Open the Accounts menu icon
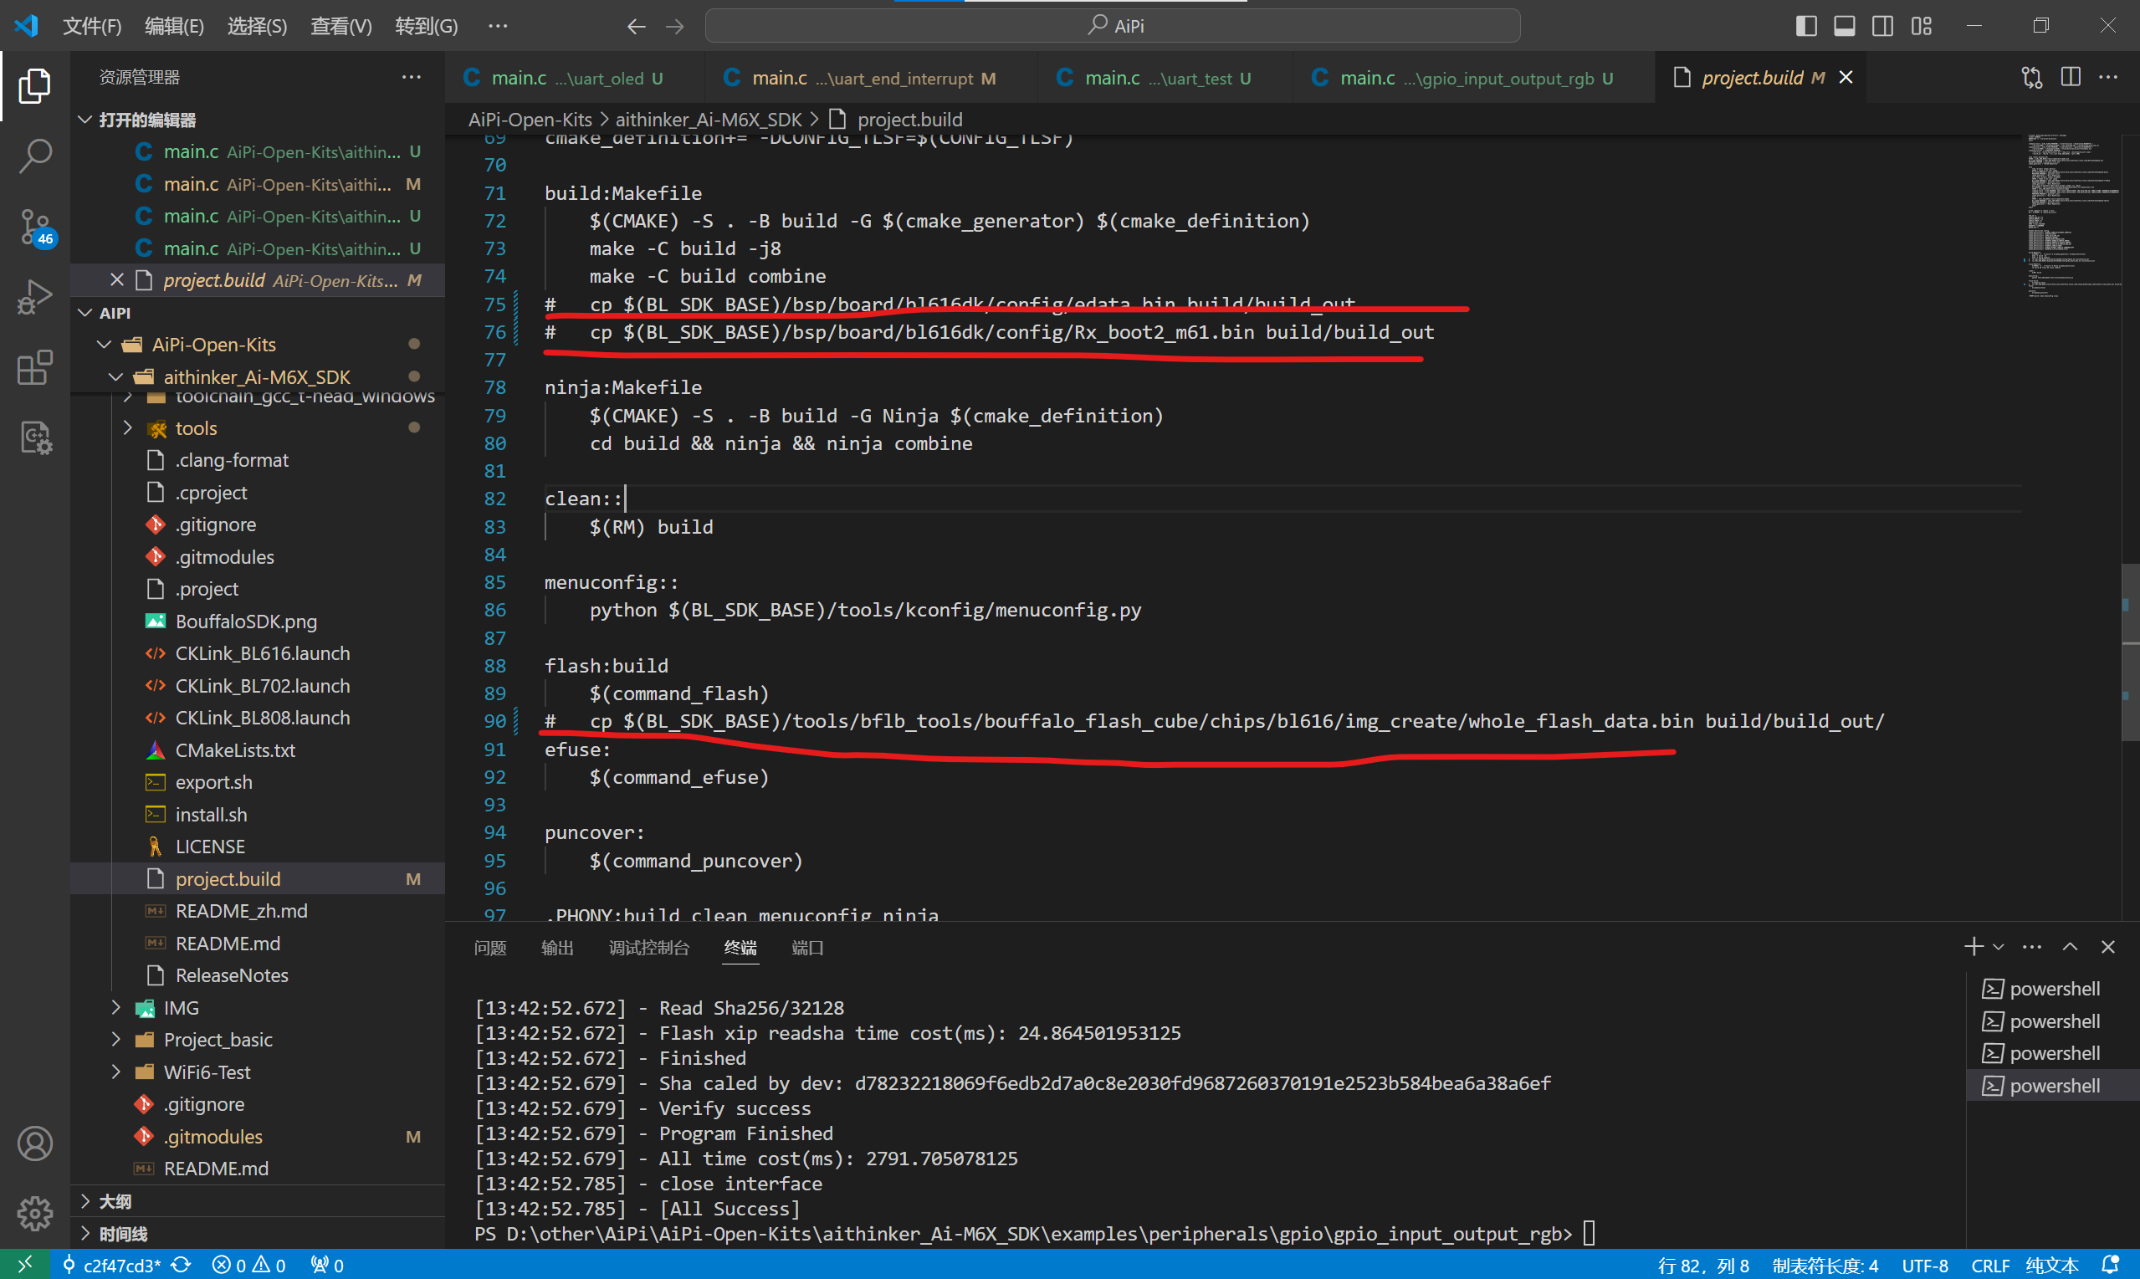2140x1279 pixels. (x=34, y=1143)
